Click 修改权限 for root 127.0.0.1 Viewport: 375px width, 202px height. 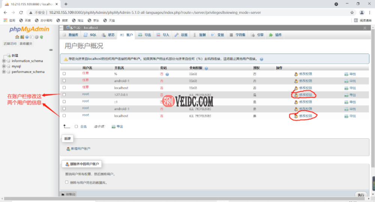tap(303, 95)
